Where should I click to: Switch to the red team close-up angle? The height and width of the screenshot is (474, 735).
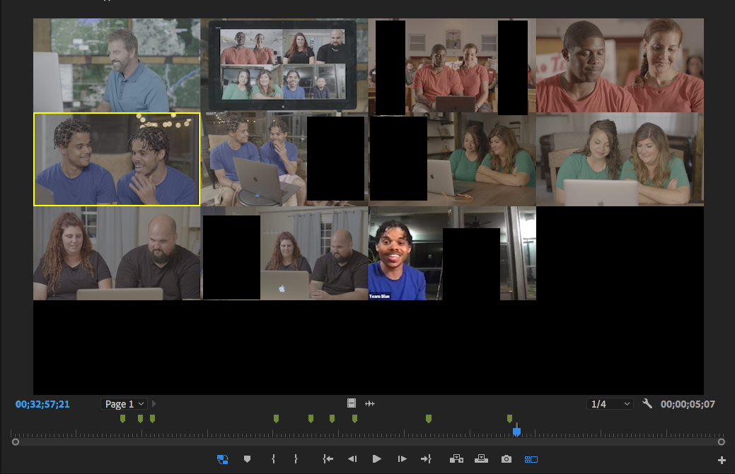point(620,65)
